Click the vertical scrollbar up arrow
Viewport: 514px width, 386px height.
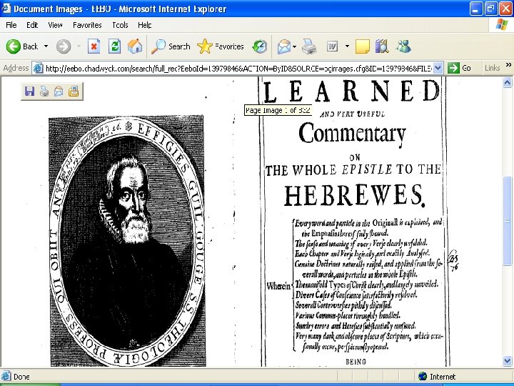pos(507,82)
